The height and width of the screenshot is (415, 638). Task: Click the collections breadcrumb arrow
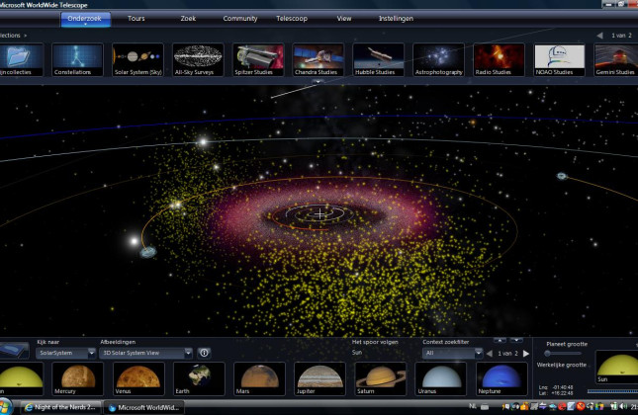[x=26, y=36]
